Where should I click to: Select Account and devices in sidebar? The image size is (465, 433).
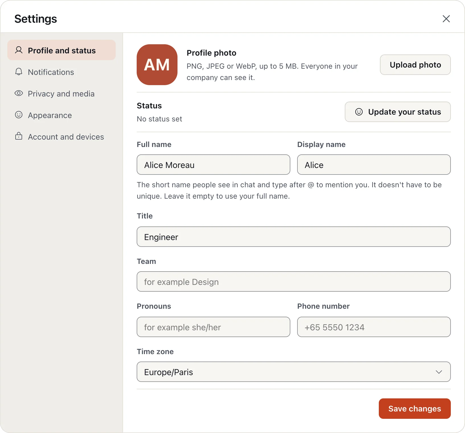pyautogui.click(x=62, y=136)
